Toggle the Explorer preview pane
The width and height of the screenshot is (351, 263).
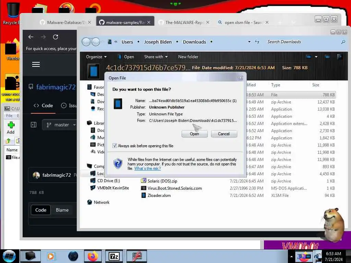click(327, 57)
